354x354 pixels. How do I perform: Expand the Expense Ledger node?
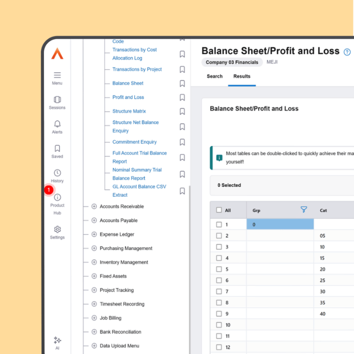pyautogui.click(x=94, y=234)
